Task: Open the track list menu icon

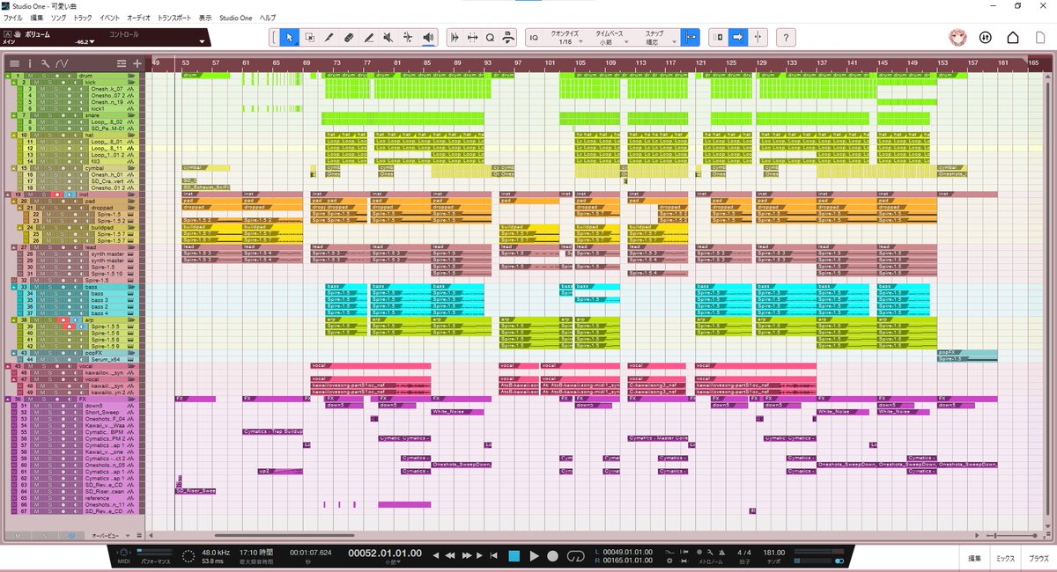Action: click(x=14, y=63)
